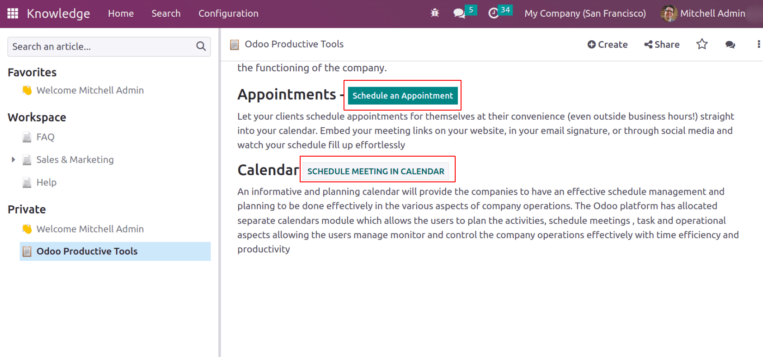Open the Sales & Marketing article
The image size is (763, 357).
tap(75, 160)
